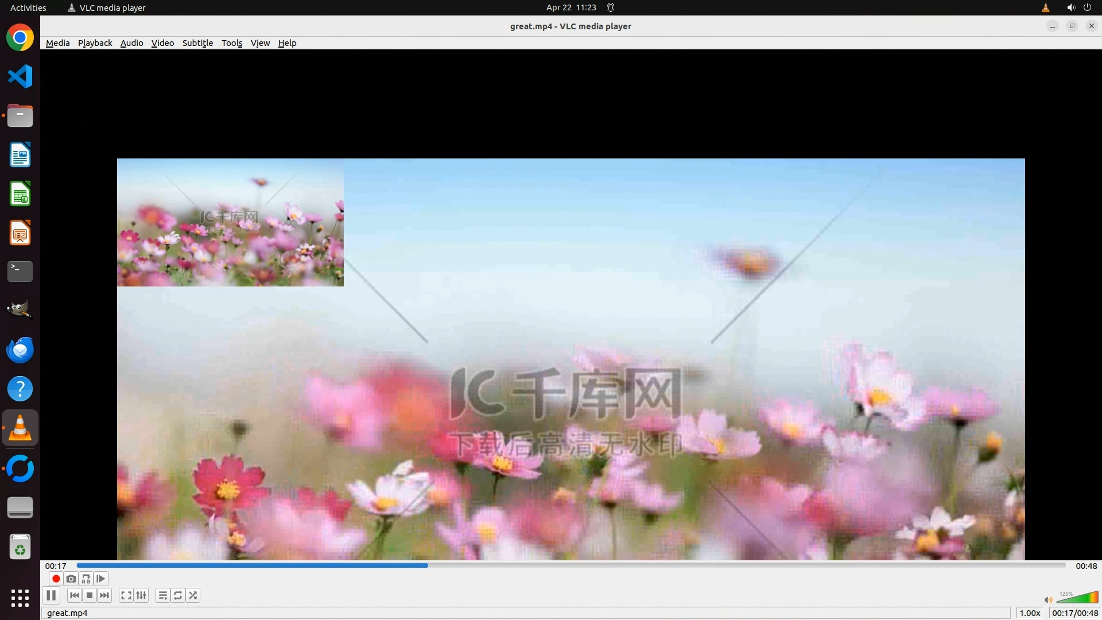
Task: Open the Tools menu
Action: [232, 43]
